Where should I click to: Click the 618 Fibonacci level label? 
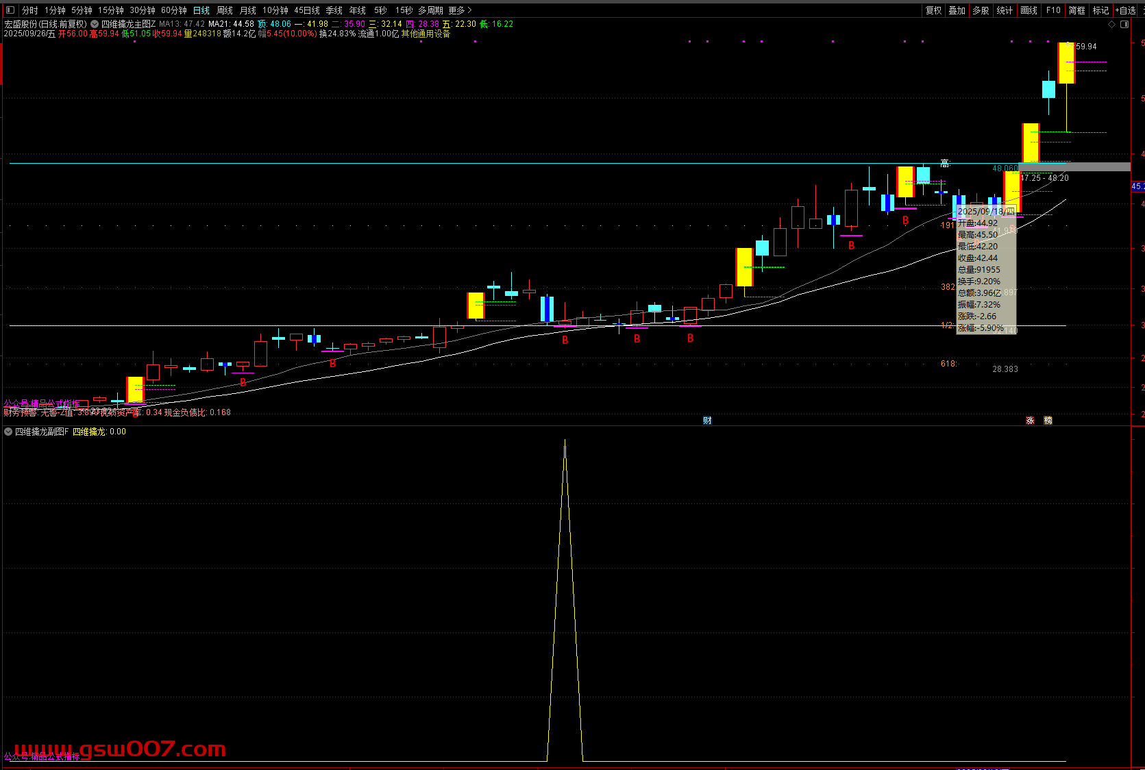[949, 364]
